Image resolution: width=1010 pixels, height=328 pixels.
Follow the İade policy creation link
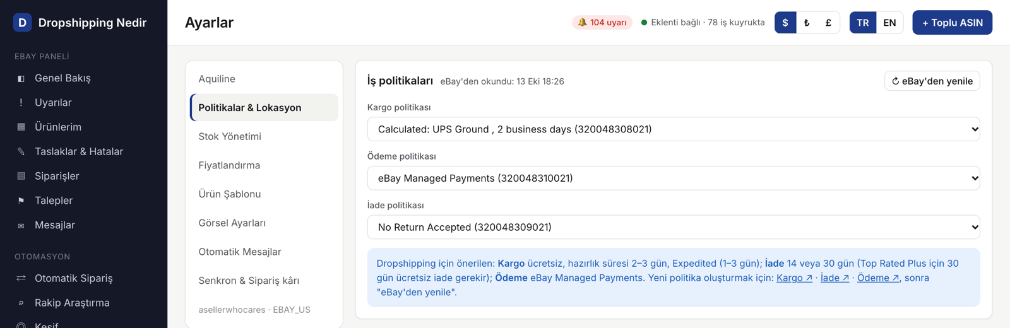tap(835, 278)
